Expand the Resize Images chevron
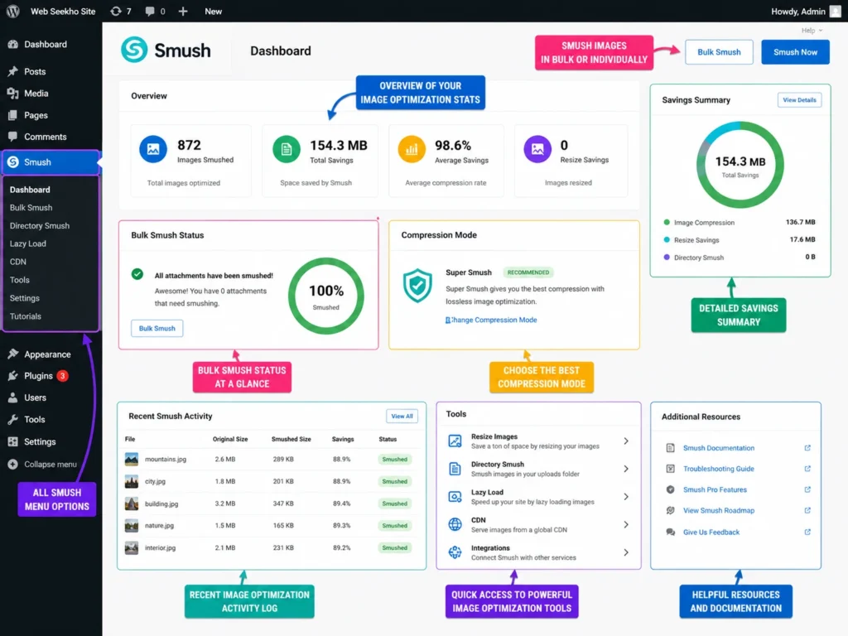 626,441
